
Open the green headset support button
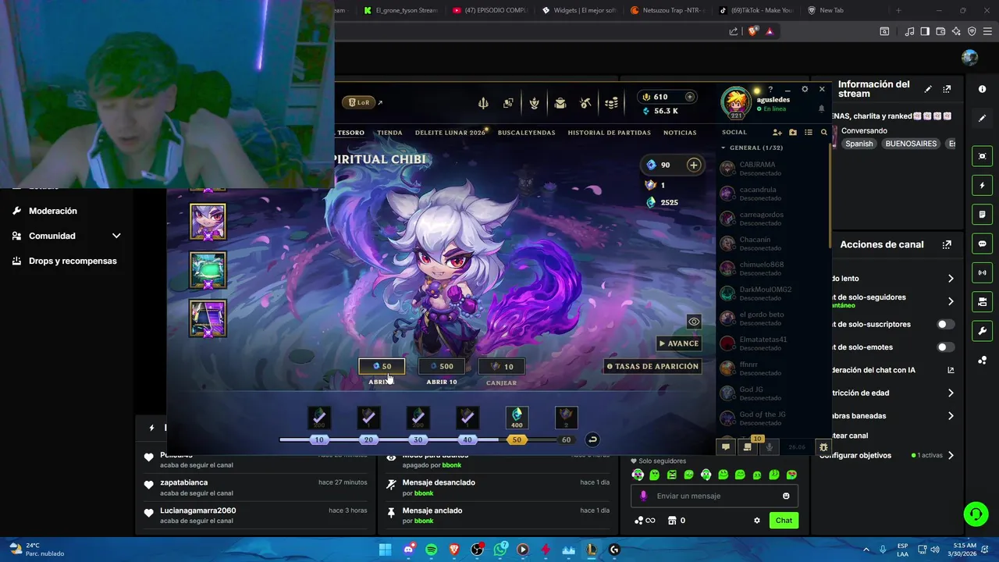point(976,514)
